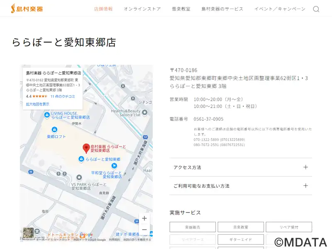The height and width of the screenshot is (249, 332).
Task: Open the イベント／キャンペーン menu
Action: point(280,9)
